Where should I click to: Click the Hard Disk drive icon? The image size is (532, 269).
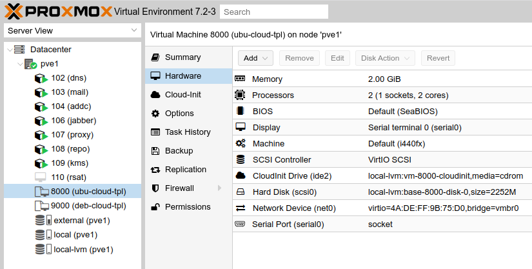click(x=241, y=192)
